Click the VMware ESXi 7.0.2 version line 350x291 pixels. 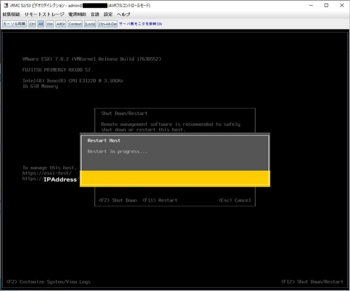tap(92, 59)
